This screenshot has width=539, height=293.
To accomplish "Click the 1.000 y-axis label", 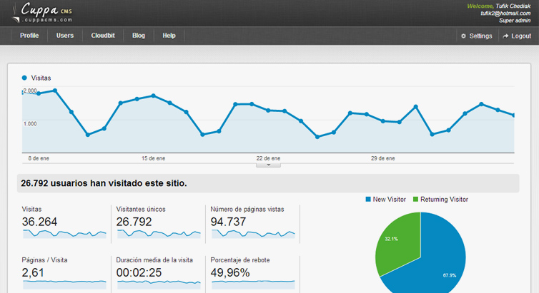I will (x=30, y=124).
